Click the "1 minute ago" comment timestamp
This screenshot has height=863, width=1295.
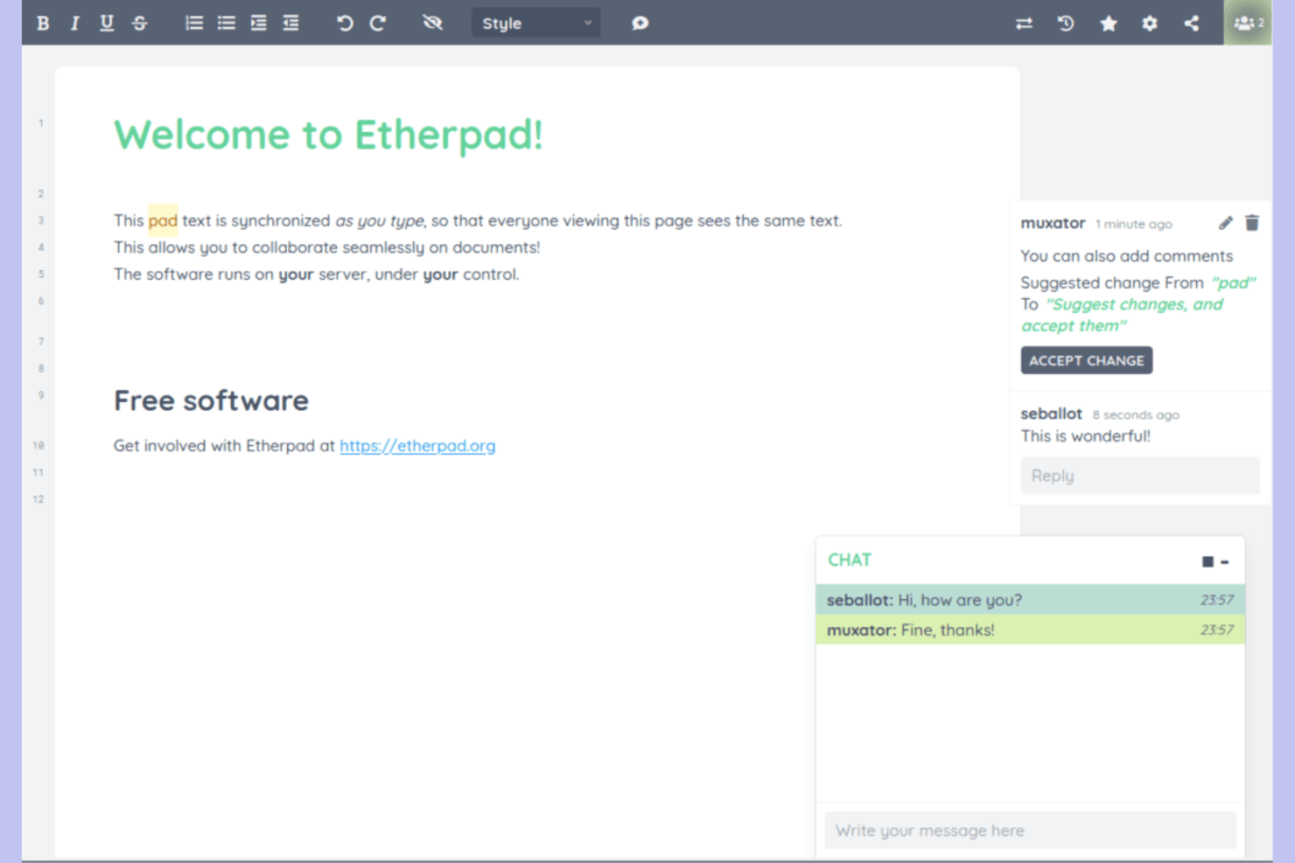[1133, 224]
